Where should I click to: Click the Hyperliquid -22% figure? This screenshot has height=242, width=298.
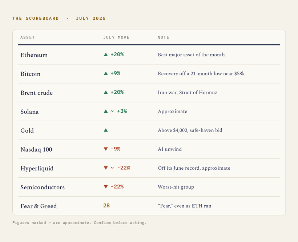point(124,168)
